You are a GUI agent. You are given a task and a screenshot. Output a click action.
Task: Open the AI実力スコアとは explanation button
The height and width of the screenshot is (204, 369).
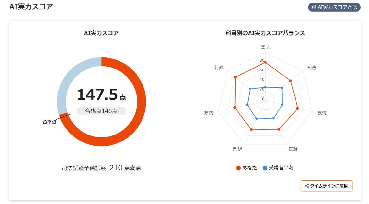click(x=334, y=7)
